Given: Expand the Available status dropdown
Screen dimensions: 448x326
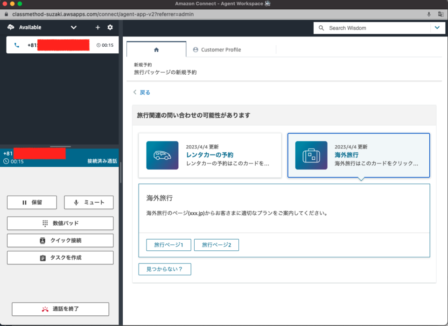Looking at the screenshot, I should [x=73, y=27].
